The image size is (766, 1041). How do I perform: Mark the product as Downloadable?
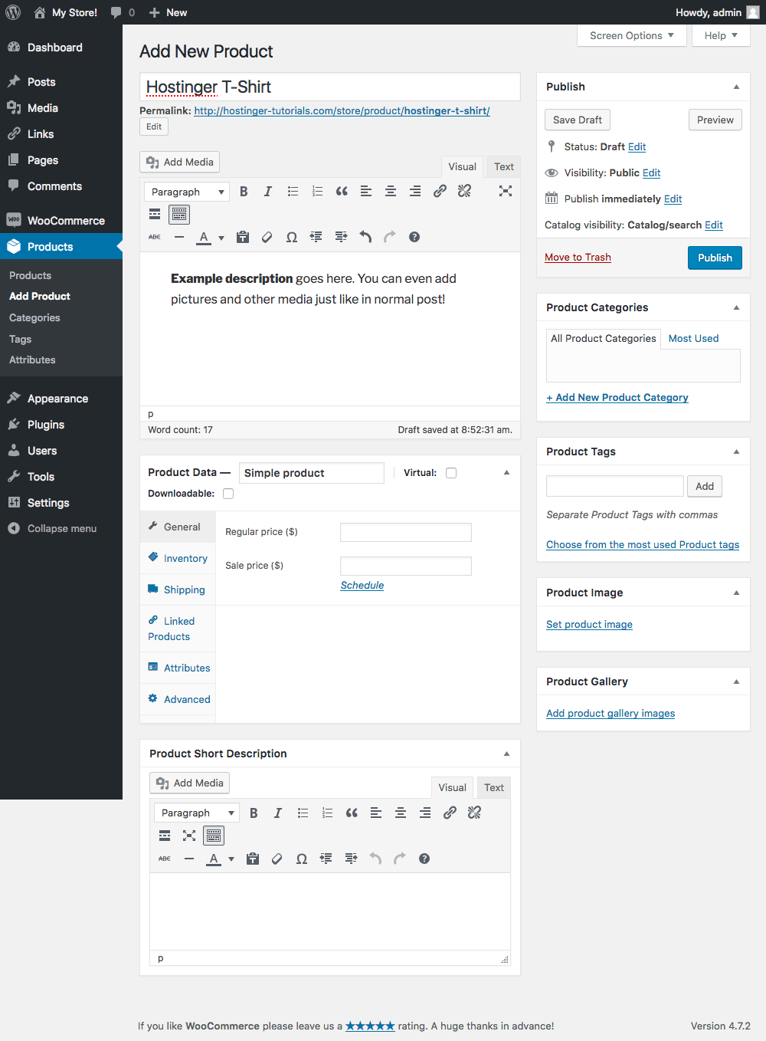tap(228, 493)
